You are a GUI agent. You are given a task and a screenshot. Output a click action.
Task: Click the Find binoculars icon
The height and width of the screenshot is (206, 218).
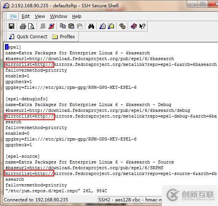click(91, 26)
